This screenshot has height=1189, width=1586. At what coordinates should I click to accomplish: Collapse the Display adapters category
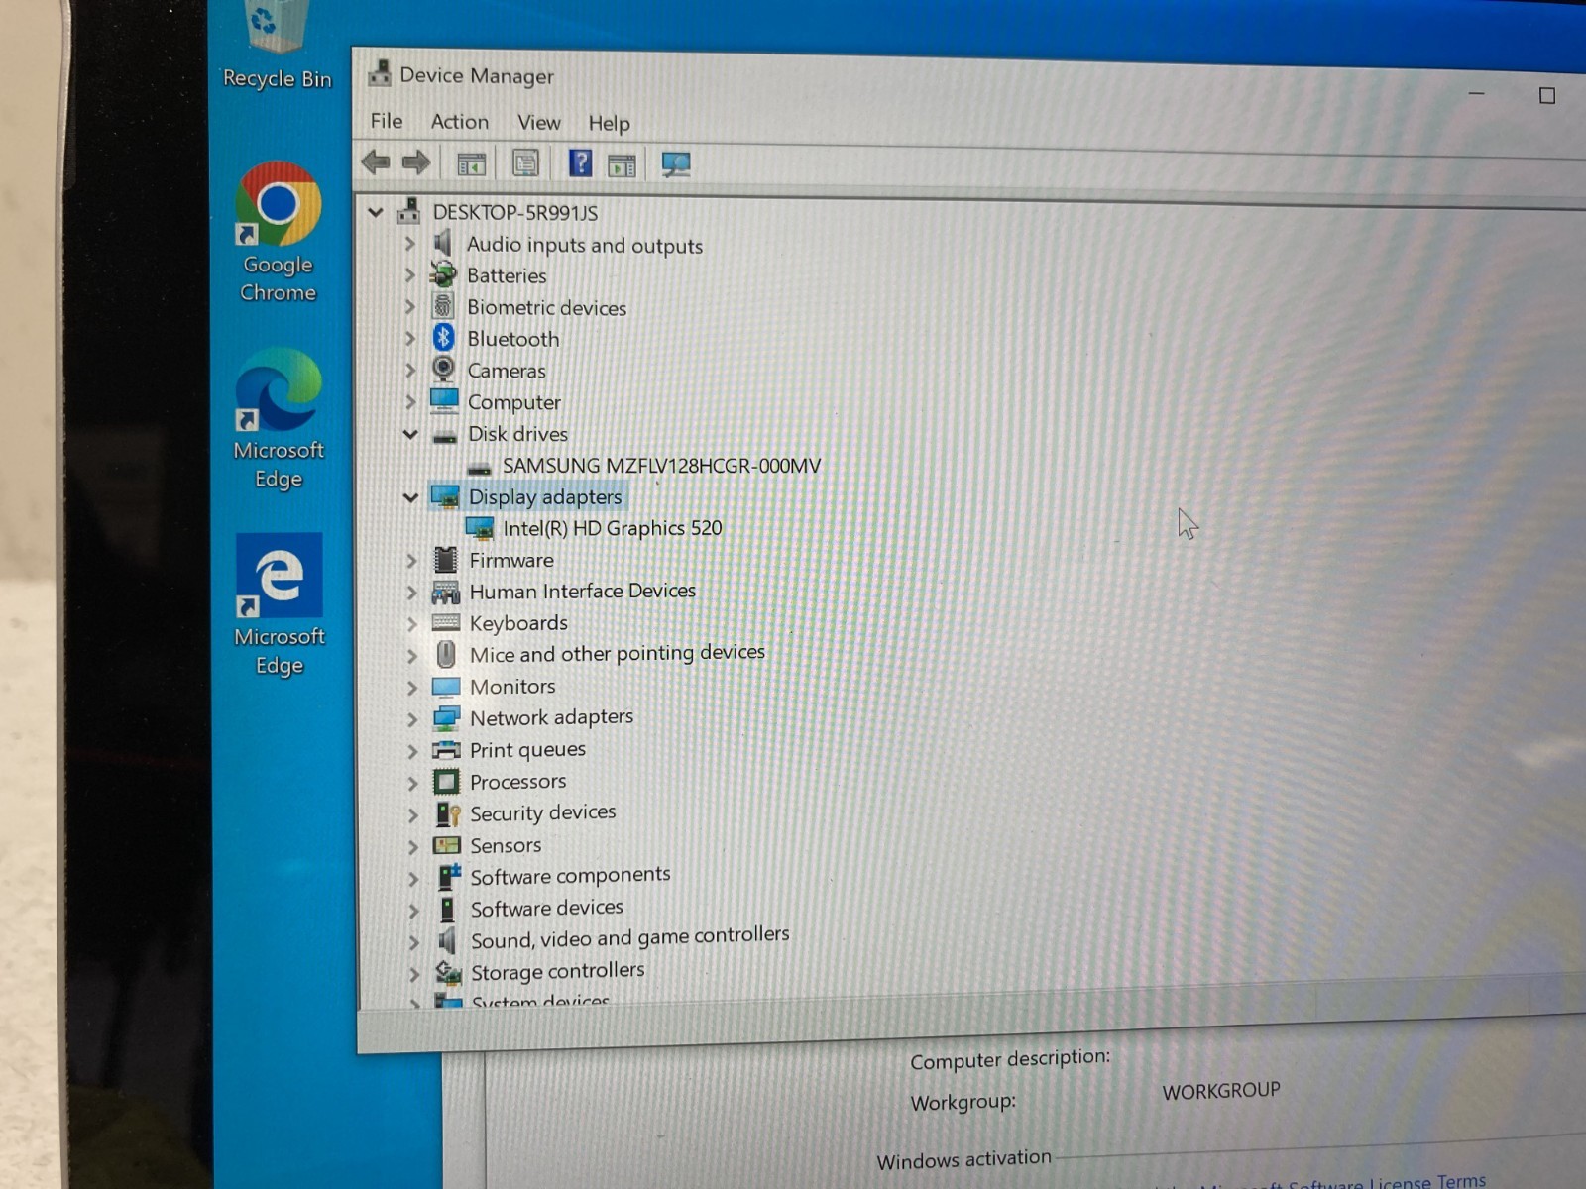(410, 496)
